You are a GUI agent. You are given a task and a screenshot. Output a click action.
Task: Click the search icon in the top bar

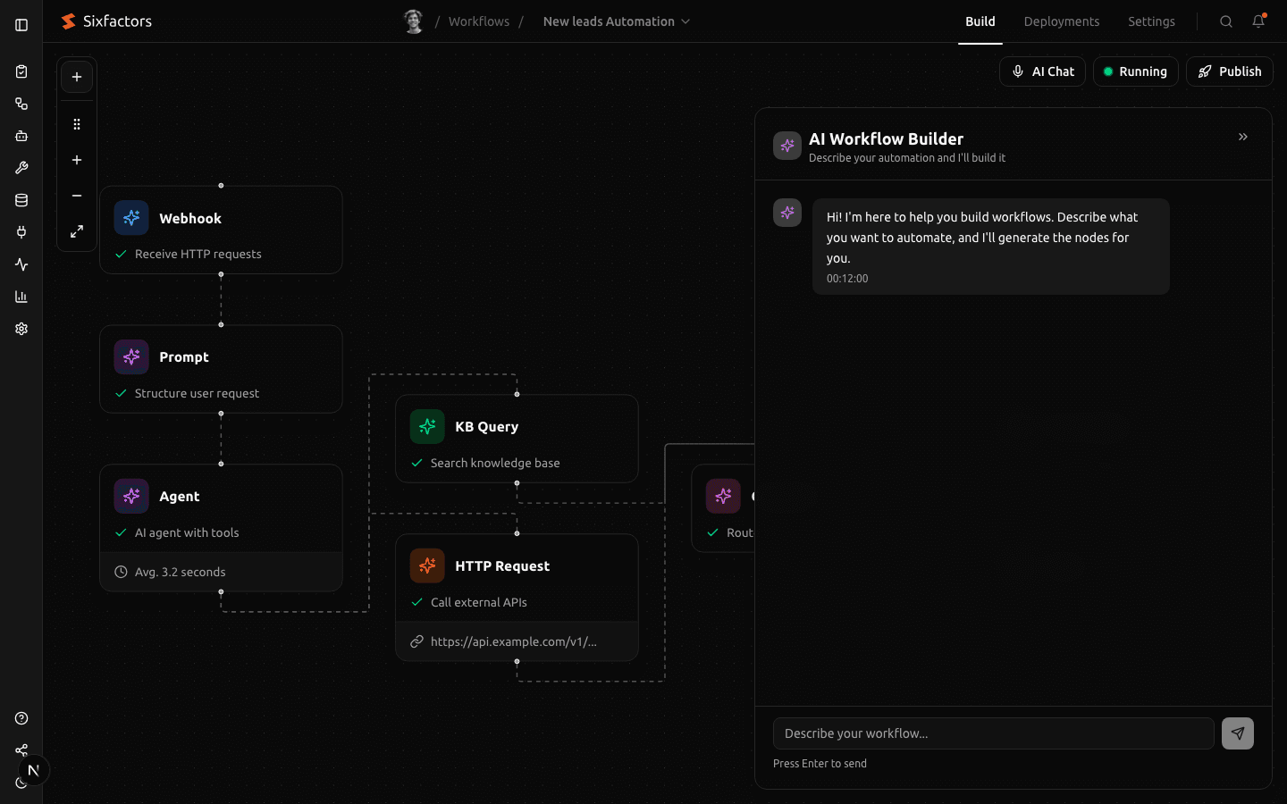[x=1226, y=21]
